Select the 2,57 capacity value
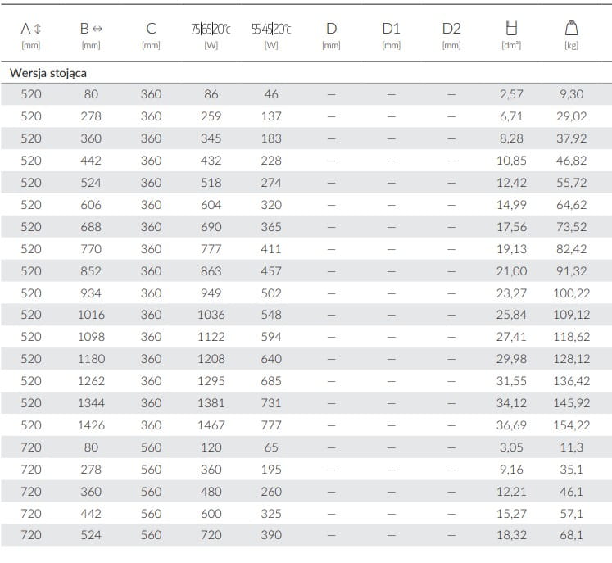Viewport: 612px width, 563px height. [x=511, y=94]
